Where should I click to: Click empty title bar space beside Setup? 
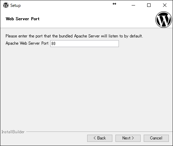pos(67,5)
